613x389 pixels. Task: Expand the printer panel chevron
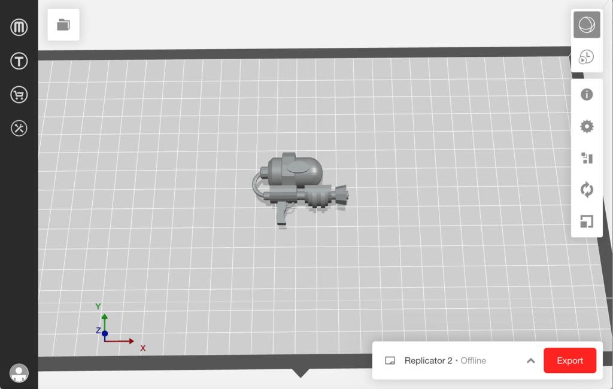coord(530,360)
